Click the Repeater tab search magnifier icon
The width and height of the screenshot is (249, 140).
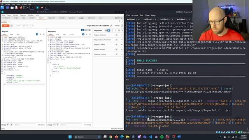[x=119, y=21]
